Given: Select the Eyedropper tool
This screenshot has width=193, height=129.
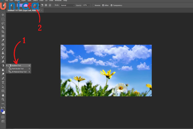Looking at the screenshot, I should tap(3, 40).
